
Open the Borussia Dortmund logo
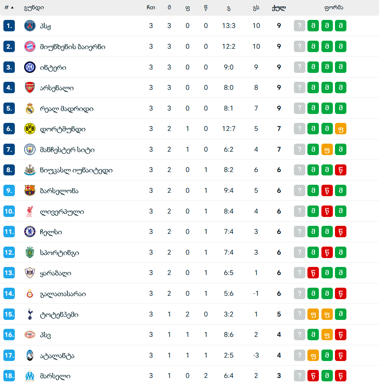point(30,129)
